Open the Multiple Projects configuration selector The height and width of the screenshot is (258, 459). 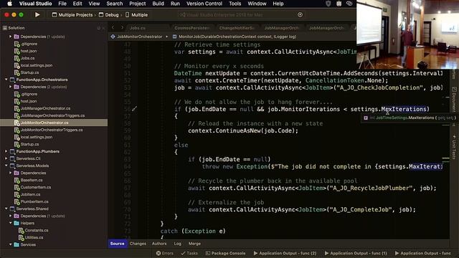point(72,14)
